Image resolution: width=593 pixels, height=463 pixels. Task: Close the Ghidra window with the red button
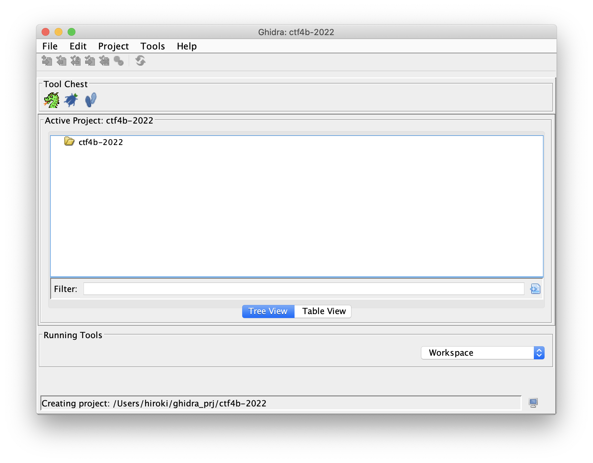46,32
